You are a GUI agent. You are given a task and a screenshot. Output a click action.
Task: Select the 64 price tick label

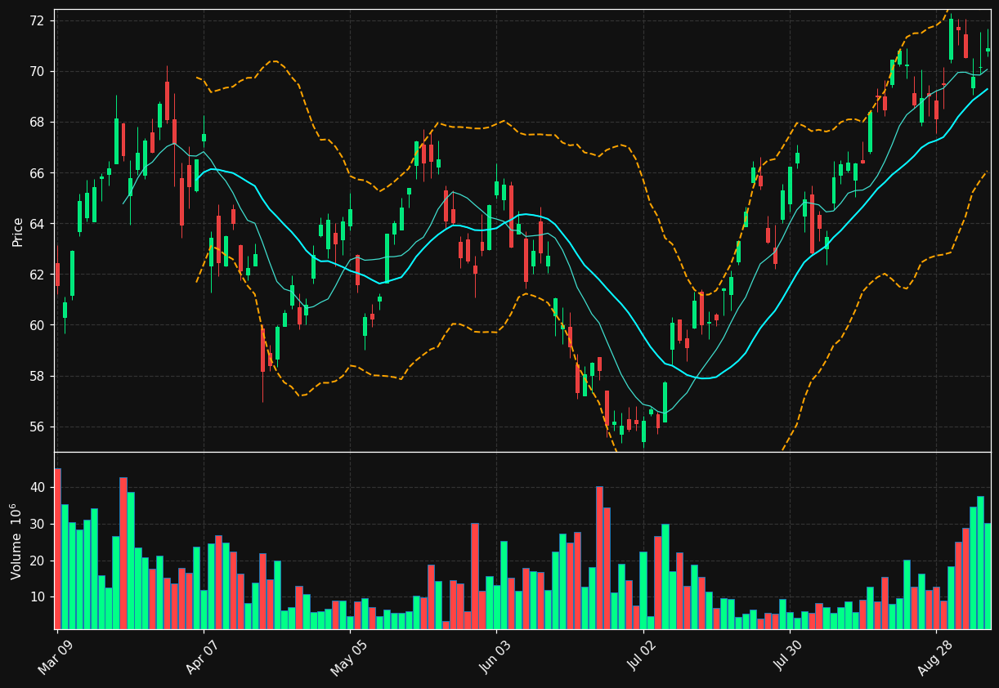(38, 224)
